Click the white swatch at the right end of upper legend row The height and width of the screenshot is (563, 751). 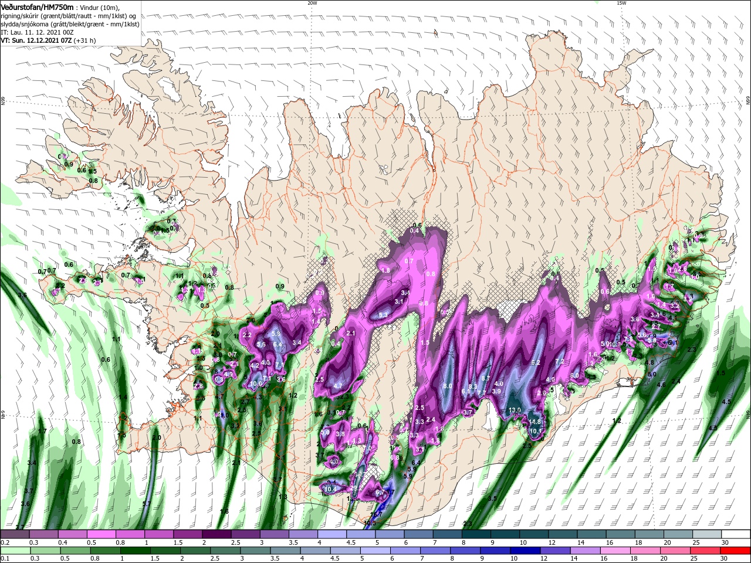coord(736,534)
